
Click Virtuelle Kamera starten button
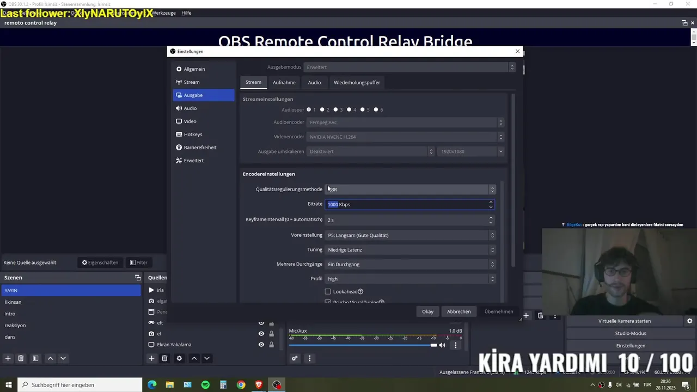click(625, 321)
